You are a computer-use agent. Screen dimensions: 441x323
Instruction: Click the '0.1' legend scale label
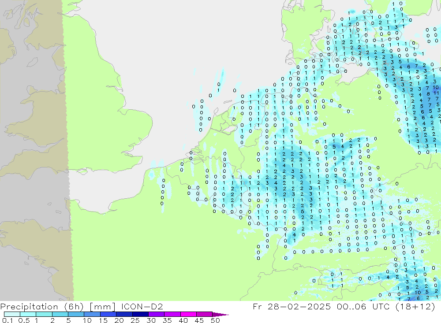pyautogui.click(x=7, y=320)
